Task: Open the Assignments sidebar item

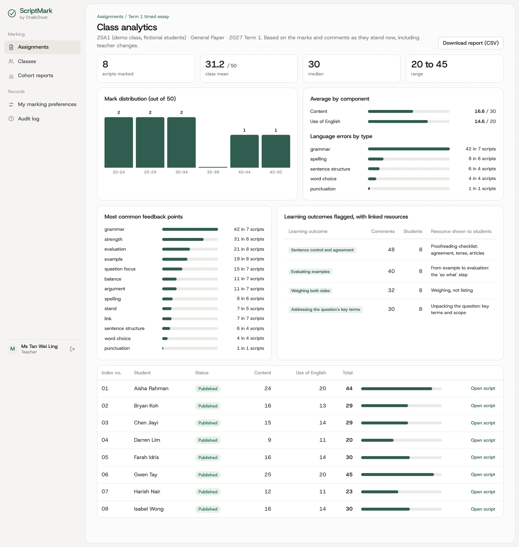Action: click(x=42, y=47)
